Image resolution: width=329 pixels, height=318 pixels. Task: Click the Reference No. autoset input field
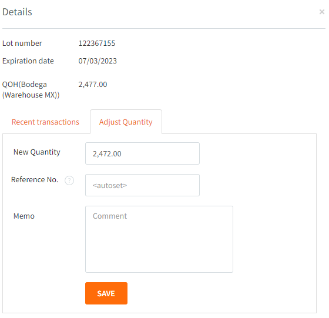(x=142, y=185)
